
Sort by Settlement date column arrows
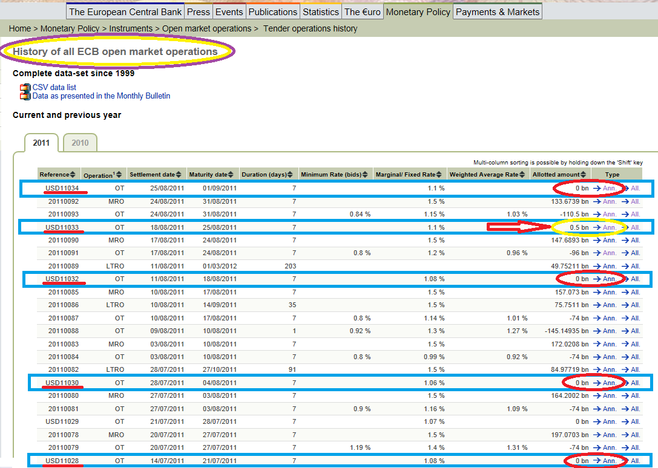pos(179,175)
